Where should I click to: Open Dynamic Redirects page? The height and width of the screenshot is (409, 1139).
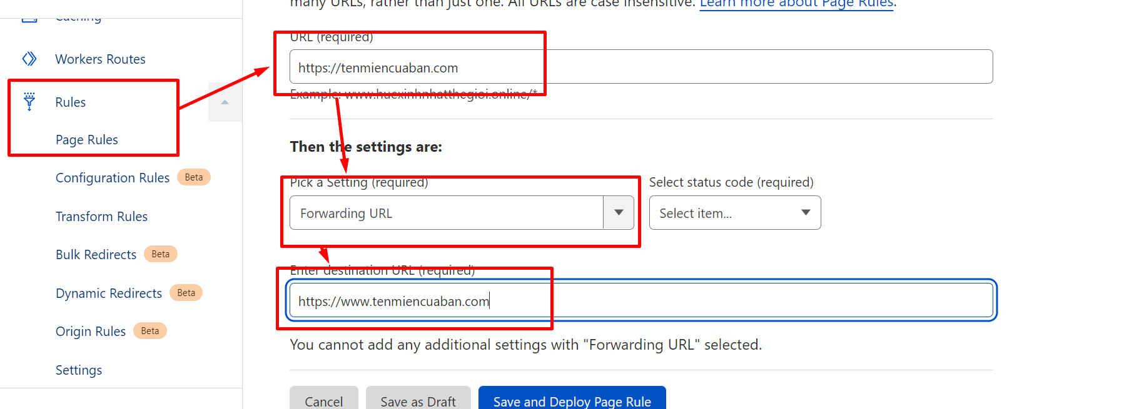click(x=108, y=293)
